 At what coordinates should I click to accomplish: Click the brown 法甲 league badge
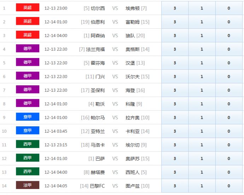tap(28, 185)
